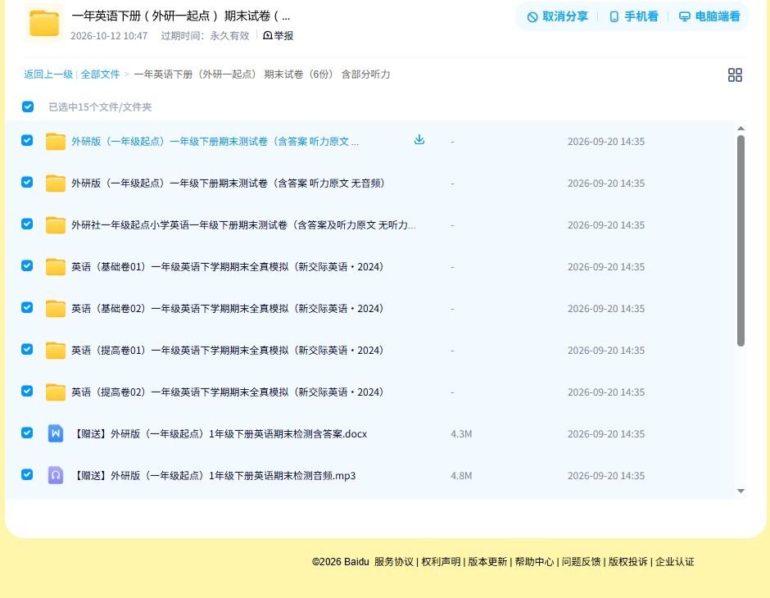Download the first 外研版 folder via download icon
The image size is (770, 598).
click(419, 140)
